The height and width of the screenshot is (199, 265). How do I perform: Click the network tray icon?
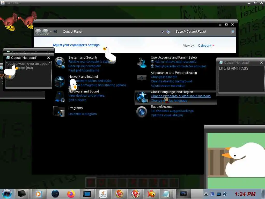(x=219, y=194)
